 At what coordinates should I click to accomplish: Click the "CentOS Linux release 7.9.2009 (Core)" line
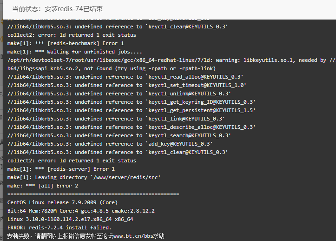(x=62, y=202)
